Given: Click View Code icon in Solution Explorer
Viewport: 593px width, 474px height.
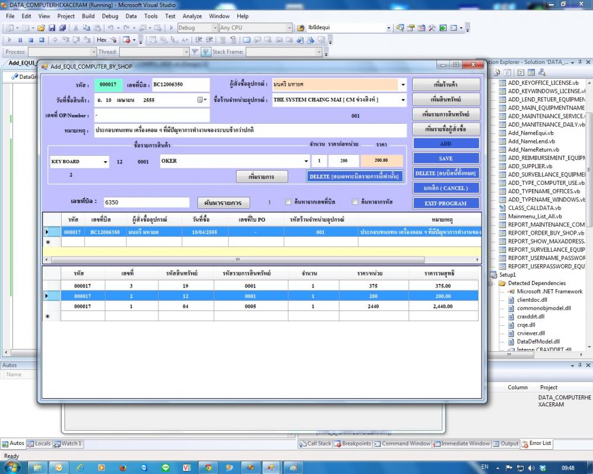Looking at the screenshot, I should pyautogui.click(x=521, y=72).
